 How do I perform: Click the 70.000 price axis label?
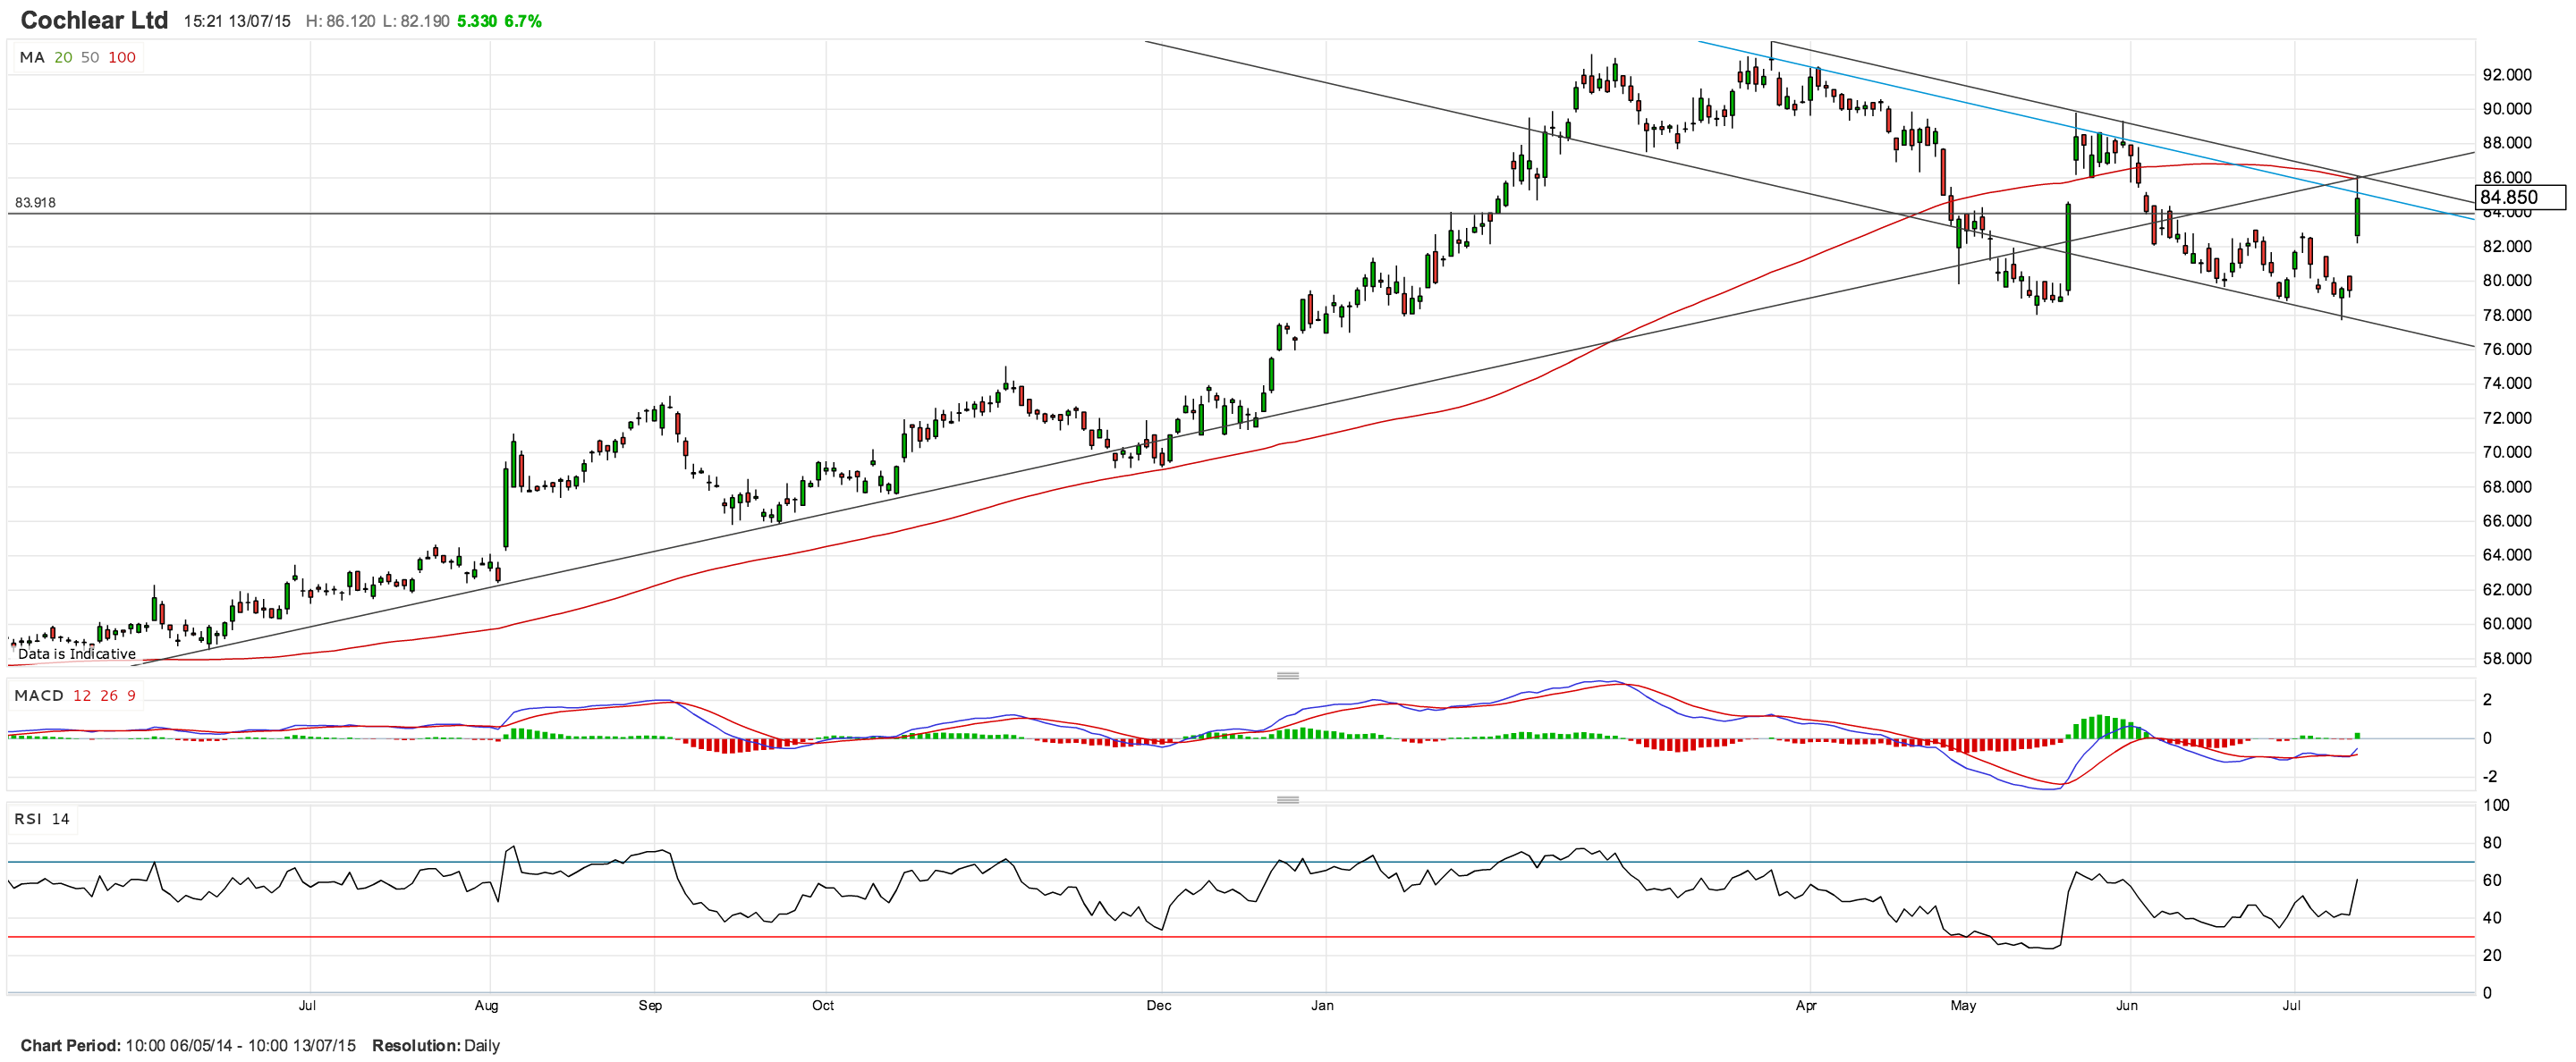[x=2507, y=452]
